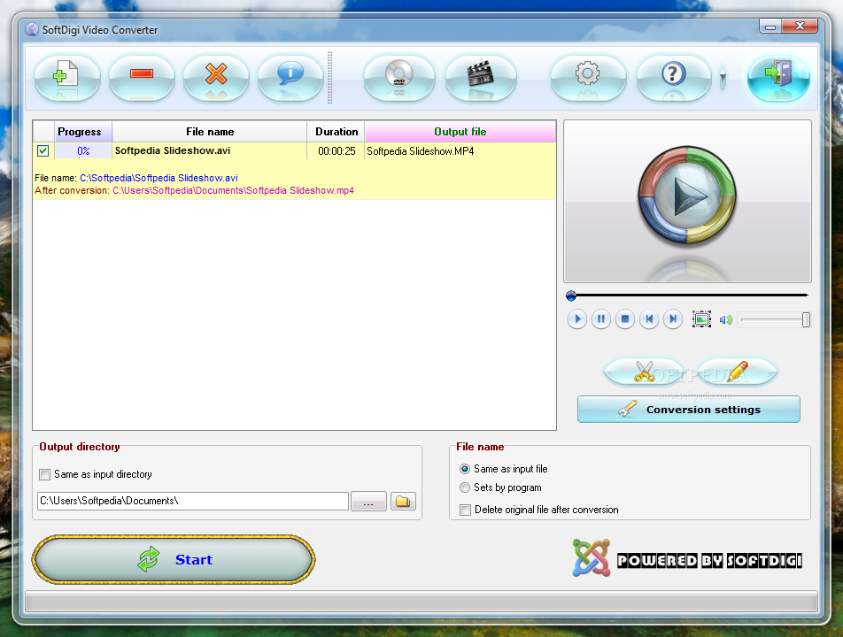This screenshot has height=637, width=843.
Task: Stop the video preview
Action: (625, 319)
